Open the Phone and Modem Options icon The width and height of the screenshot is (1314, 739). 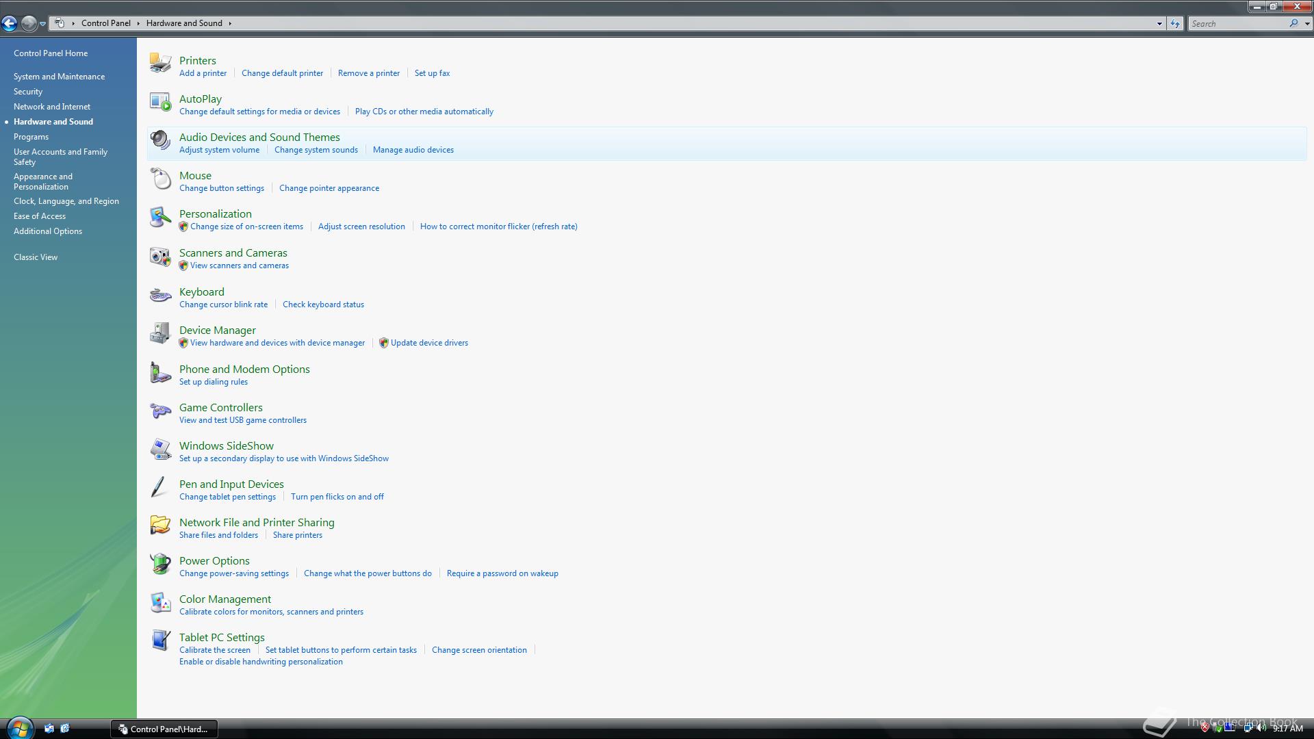pyautogui.click(x=160, y=372)
